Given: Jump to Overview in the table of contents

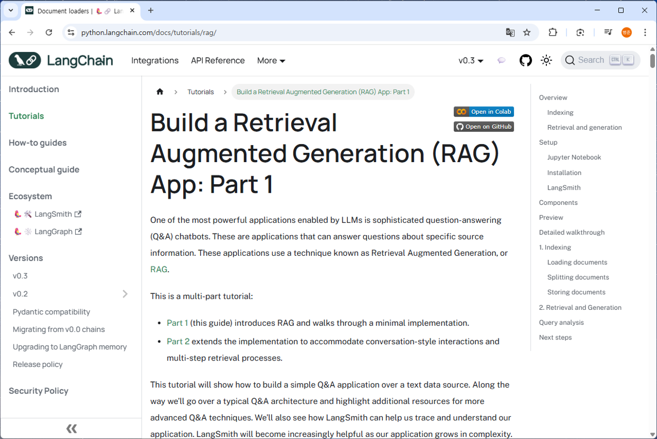Looking at the screenshot, I should (553, 97).
